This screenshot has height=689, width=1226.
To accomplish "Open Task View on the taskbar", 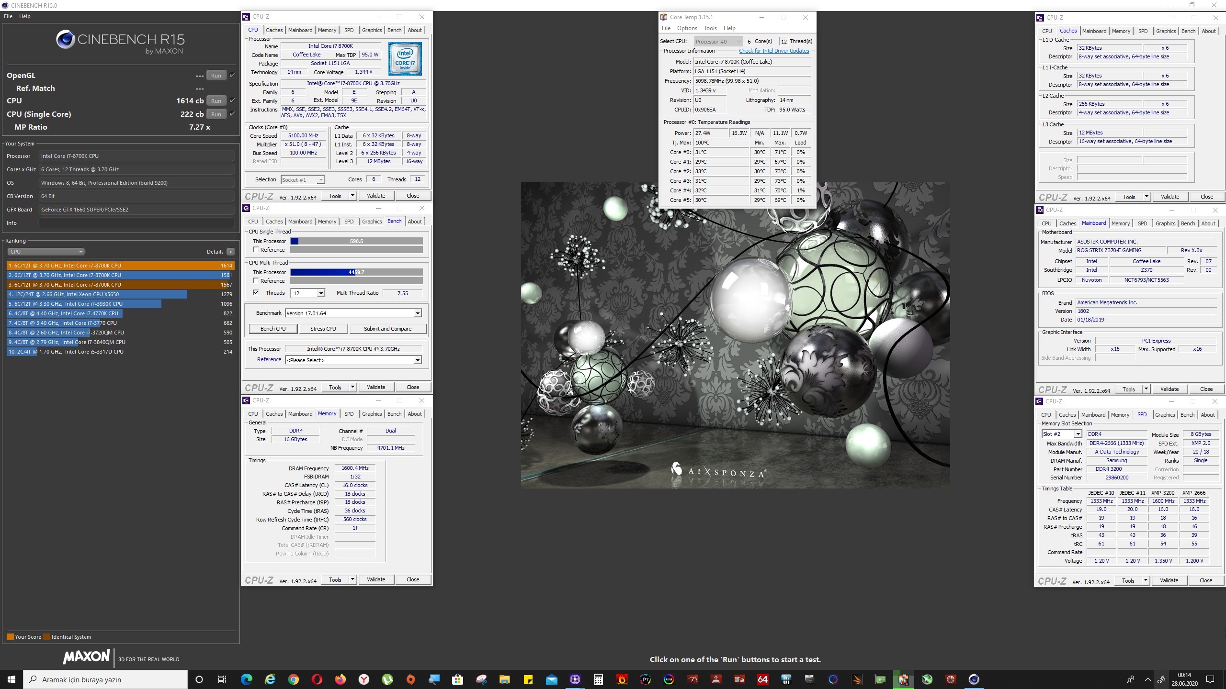I will [x=222, y=679].
